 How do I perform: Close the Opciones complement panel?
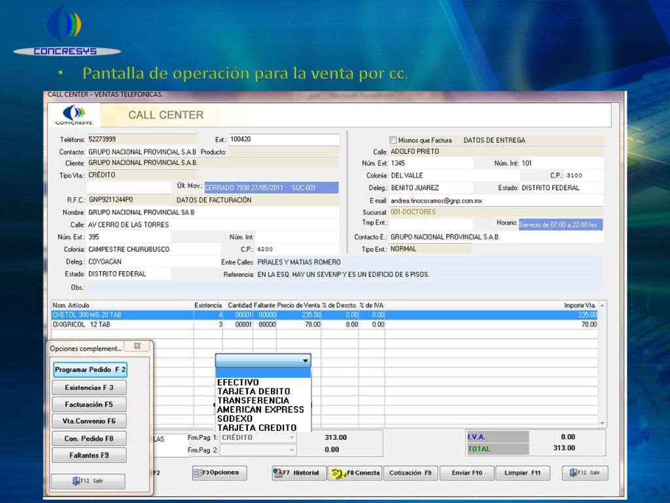pyautogui.click(x=137, y=346)
